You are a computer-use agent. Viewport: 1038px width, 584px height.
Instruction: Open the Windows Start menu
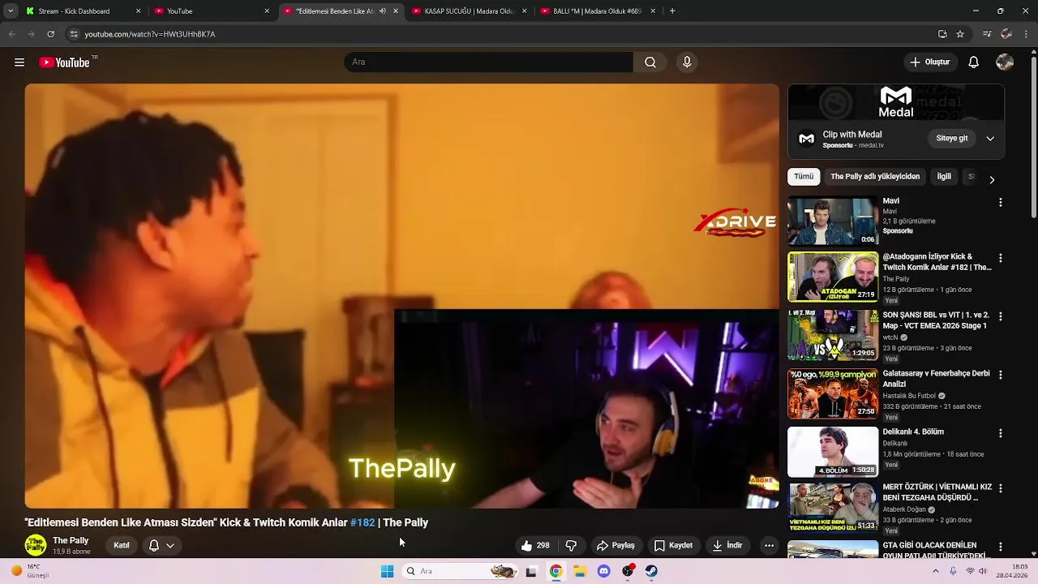point(387,572)
